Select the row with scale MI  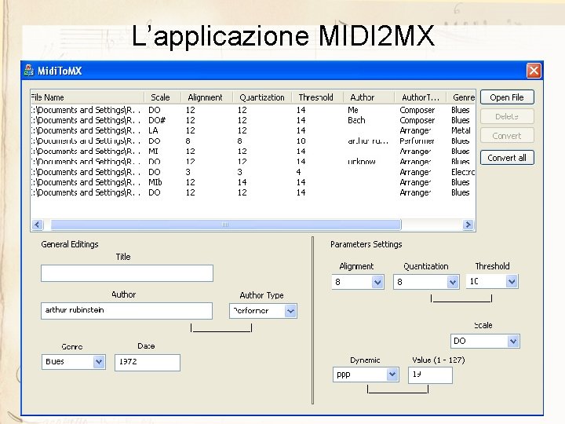(252, 151)
